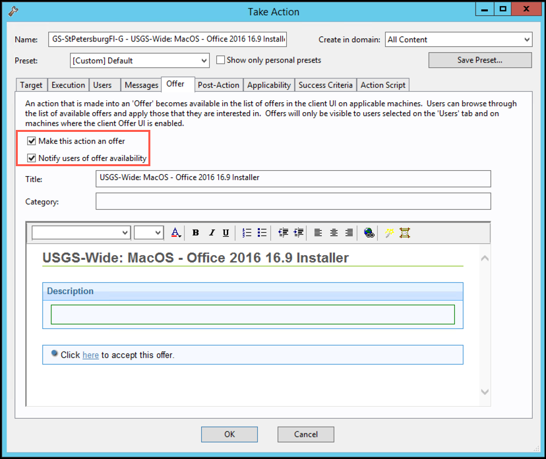This screenshot has height=459, width=546.
Task: Uncheck 'Notify users of offer availability'
Action: pyautogui.click(x=32, y=158)
